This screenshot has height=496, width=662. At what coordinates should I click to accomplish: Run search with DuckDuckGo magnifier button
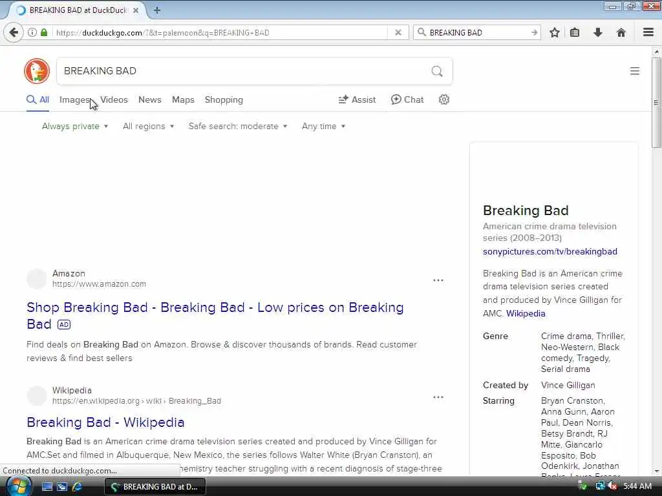tap(437, 71)
